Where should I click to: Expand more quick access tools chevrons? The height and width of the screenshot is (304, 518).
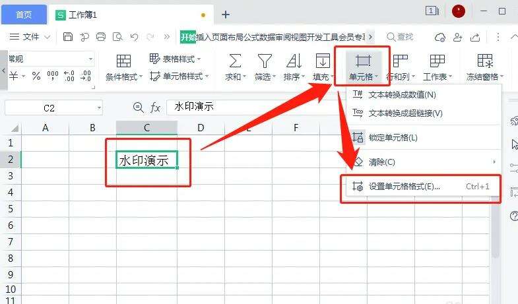[x=167, y=37]
